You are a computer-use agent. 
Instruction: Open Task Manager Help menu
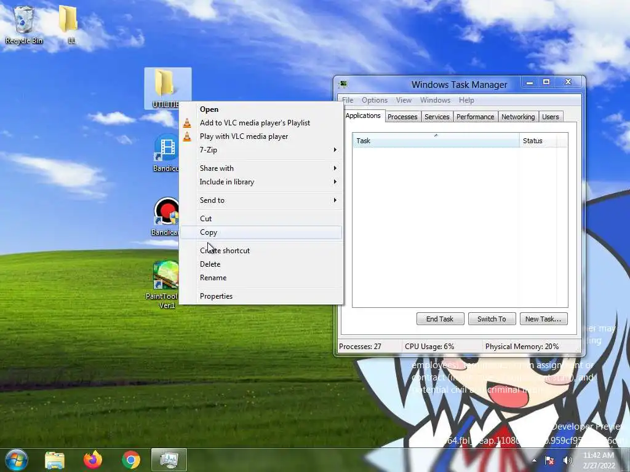[466, 100]
